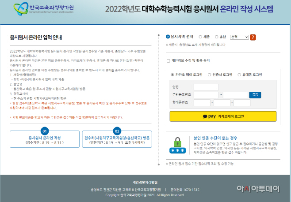The height and width of the screenshot is (202, 291).
Task: Open the orange question mark help icon
Action: pos(253,37)
